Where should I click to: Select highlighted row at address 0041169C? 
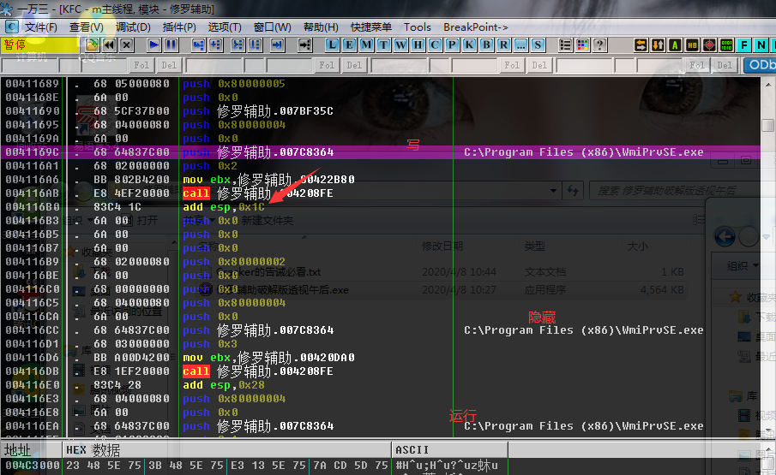380,152
